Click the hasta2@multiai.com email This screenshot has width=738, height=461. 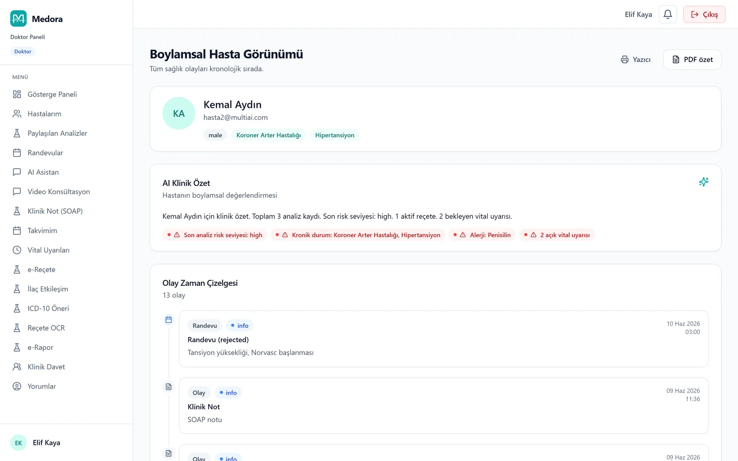[x=236, y=118]
